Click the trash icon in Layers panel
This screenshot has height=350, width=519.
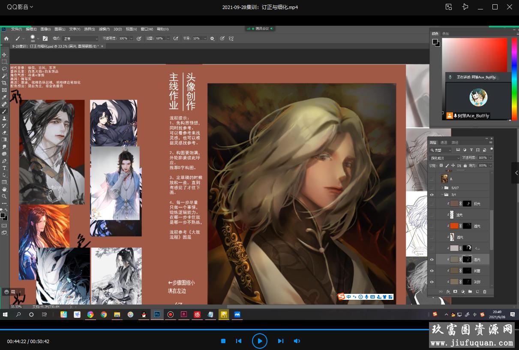pyautogui.click(x=485, y=292)
